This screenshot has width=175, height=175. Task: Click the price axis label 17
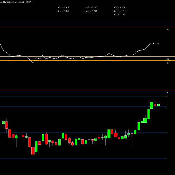coord(166,158)
